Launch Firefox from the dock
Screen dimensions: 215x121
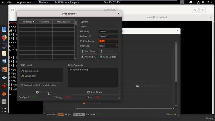click(4, 37)
